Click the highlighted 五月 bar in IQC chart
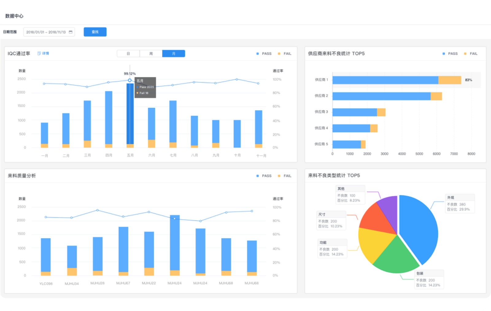Image resolution: width=491 pixels, height=311 pixels. coord(130,114)
